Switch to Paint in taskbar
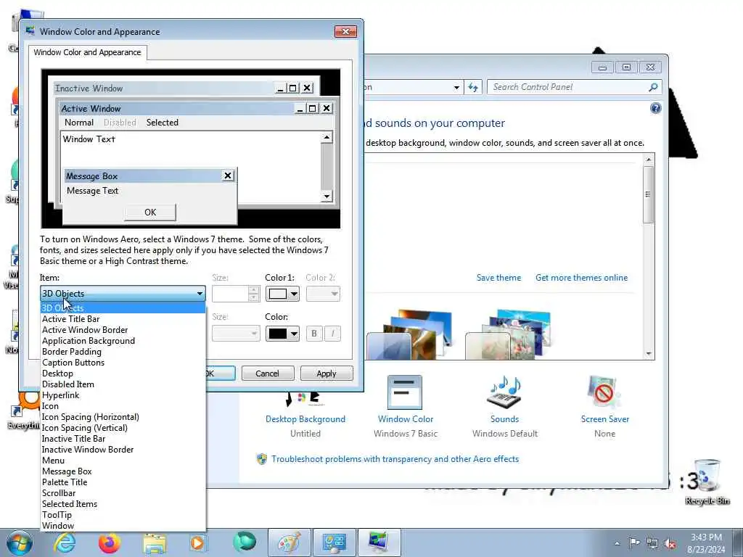 [x=289, y=542]
